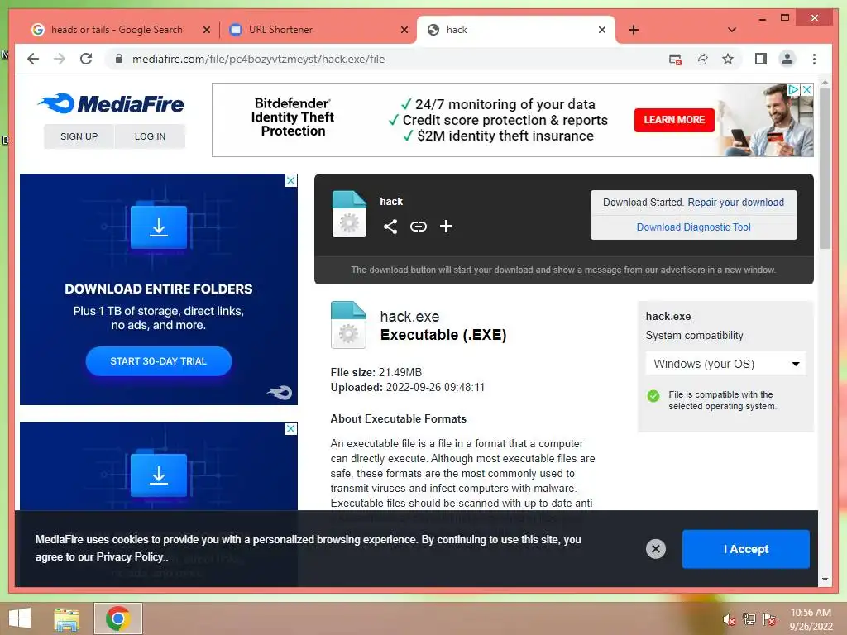Click the page vertical scrollbar thumb
Screen dimensions: 847x635
coord(825,167)
